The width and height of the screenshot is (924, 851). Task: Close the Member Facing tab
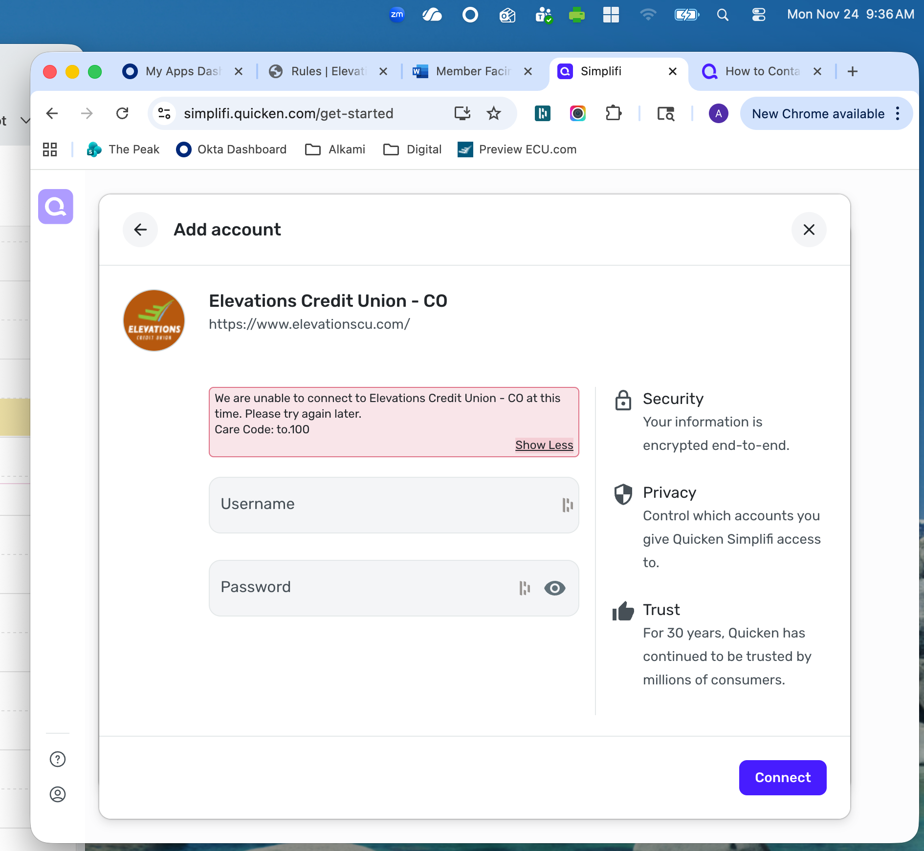tap(528, 71)
